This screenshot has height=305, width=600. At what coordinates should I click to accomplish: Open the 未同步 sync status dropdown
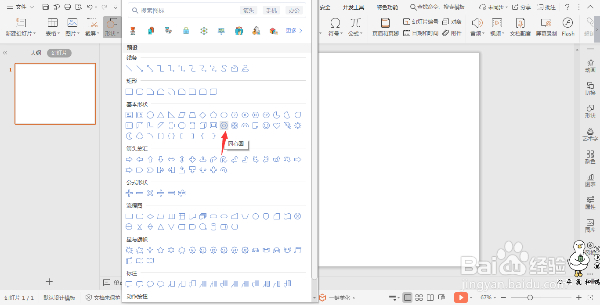tap(493, 7)
